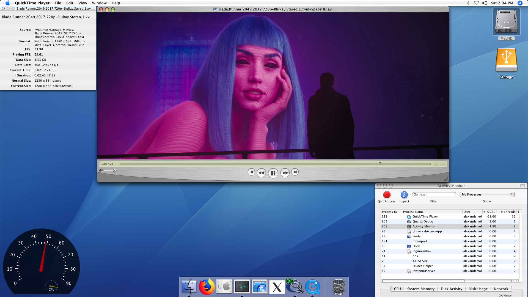Click the Activity Monitor Filter search field
The image size is (528, 297).
coord(434,194)
